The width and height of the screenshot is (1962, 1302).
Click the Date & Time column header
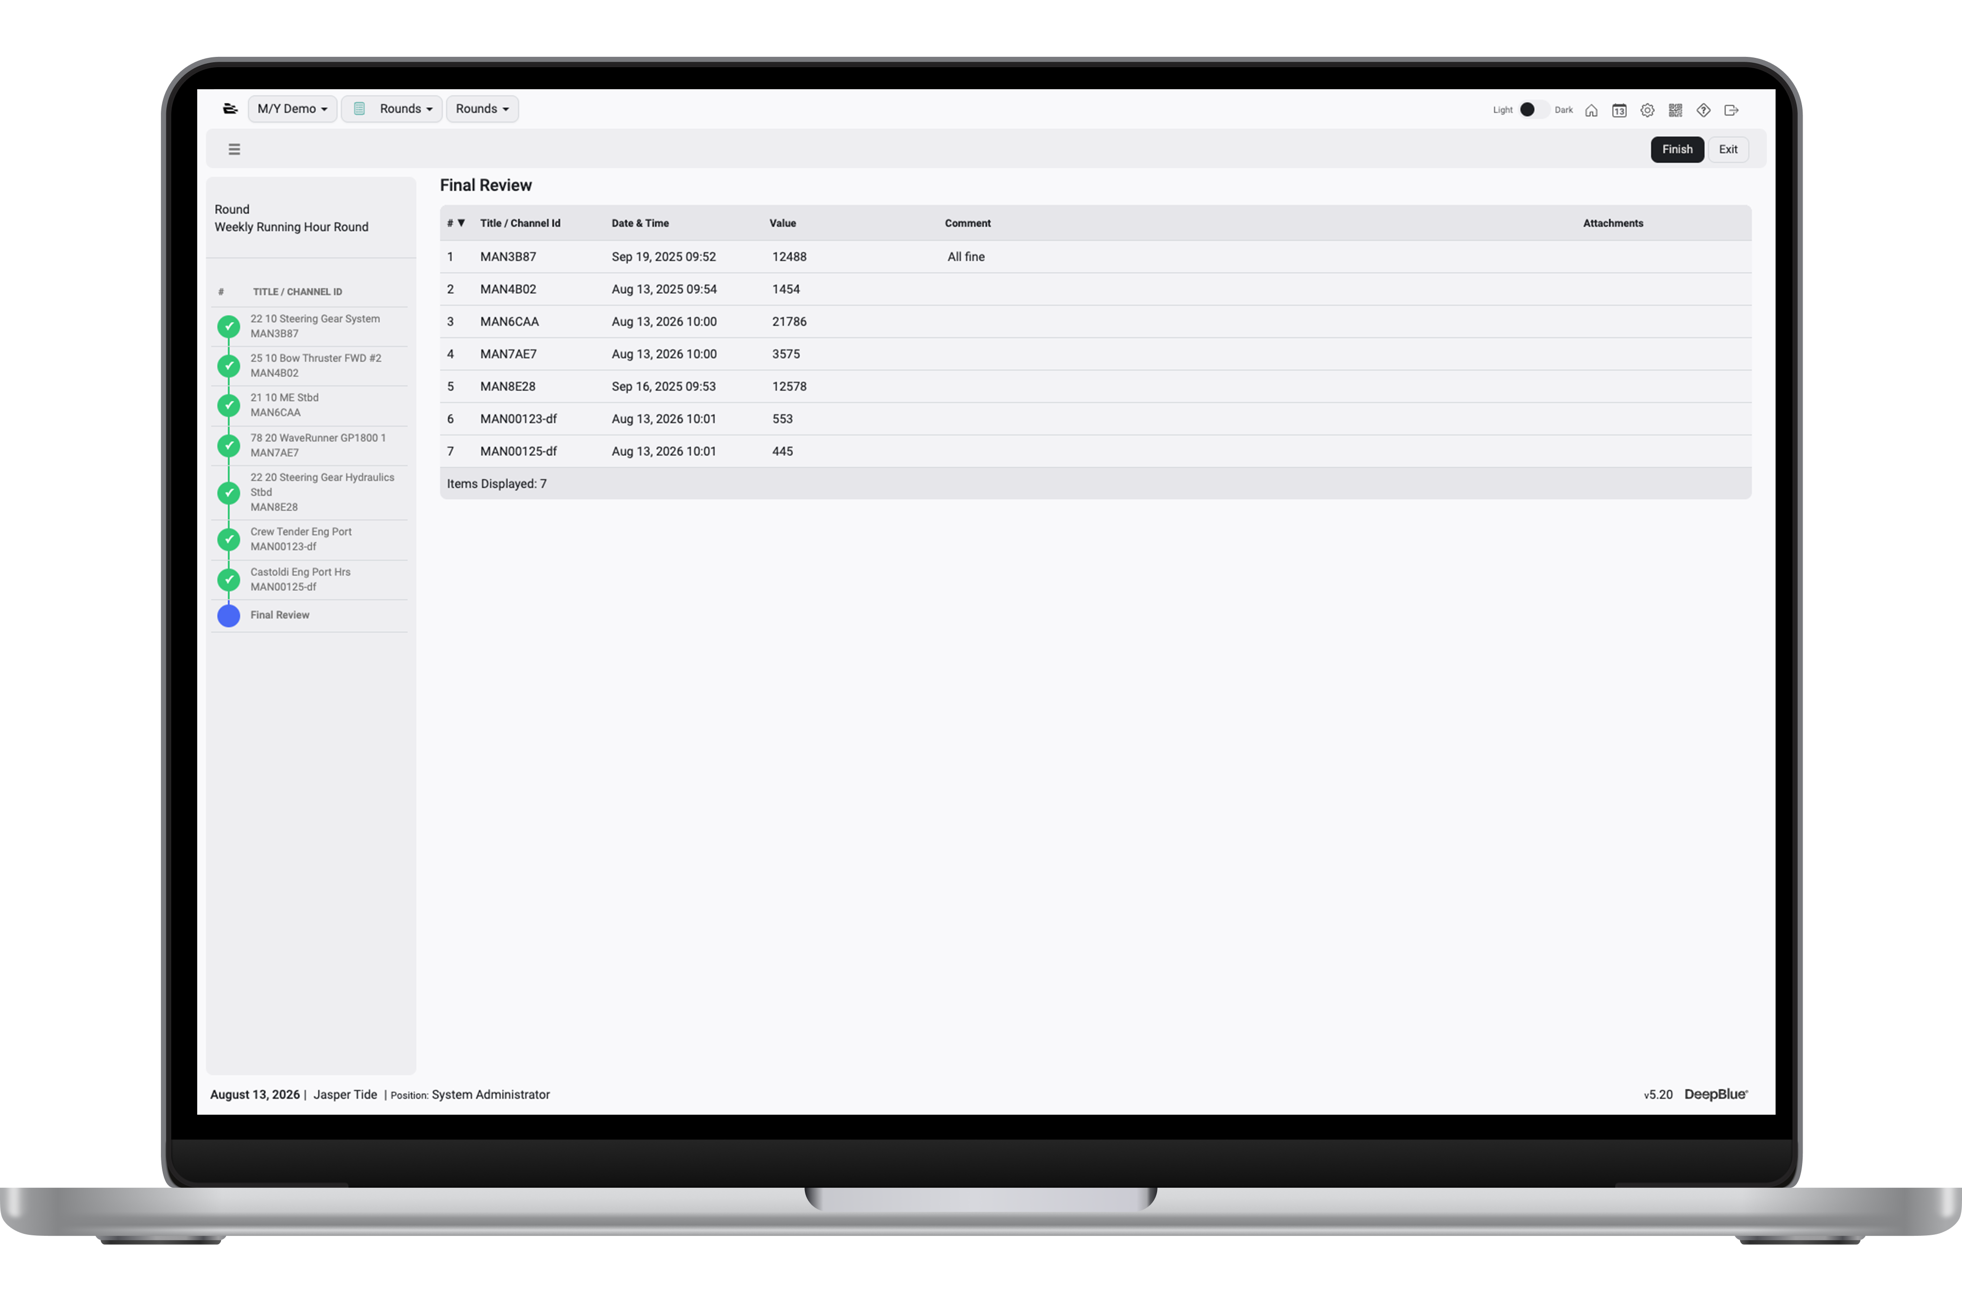click(641, 224)
